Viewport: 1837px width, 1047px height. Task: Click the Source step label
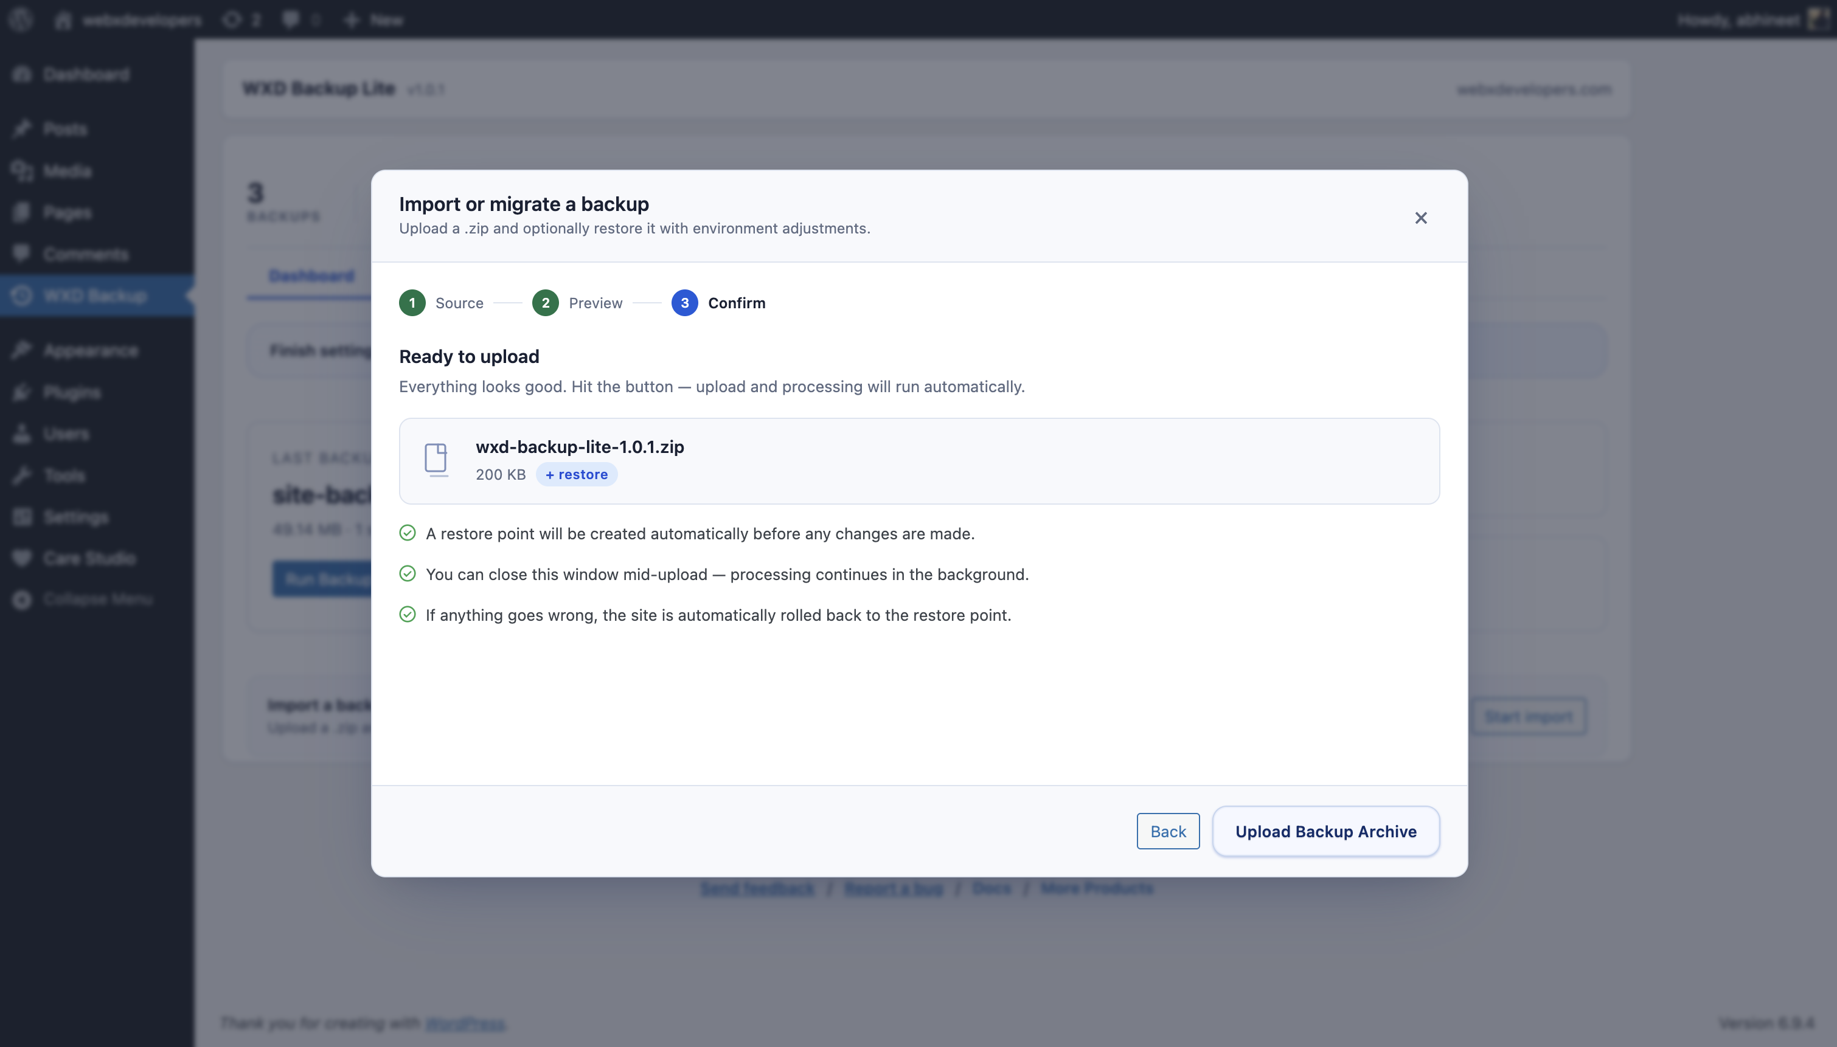coord(460,303)
